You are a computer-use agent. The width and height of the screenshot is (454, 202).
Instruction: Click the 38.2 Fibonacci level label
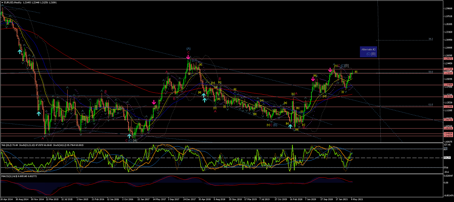coord(431,39)
